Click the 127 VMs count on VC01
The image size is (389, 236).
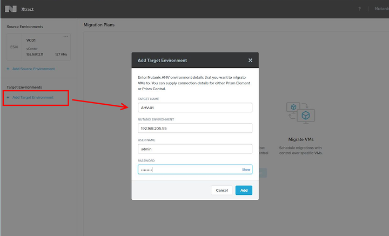tap(61, 55)
